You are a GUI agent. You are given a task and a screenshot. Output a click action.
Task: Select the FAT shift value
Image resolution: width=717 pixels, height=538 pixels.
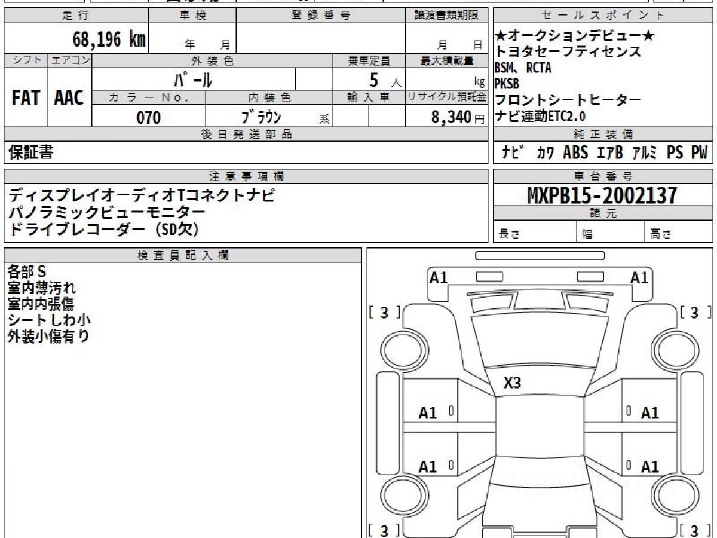tap(26, 97)
